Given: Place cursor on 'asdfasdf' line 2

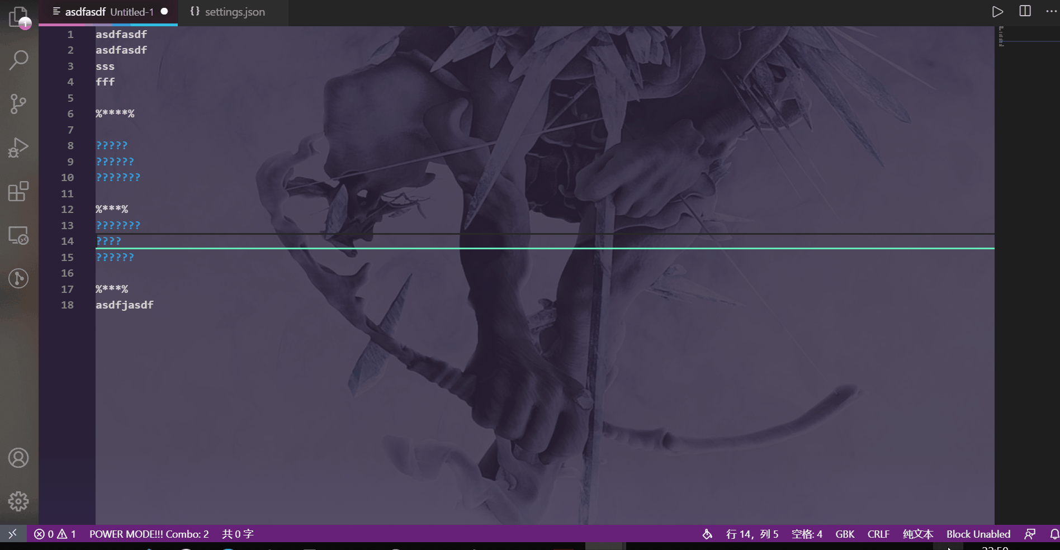Looking at the screenshot, I should (121, 50).
